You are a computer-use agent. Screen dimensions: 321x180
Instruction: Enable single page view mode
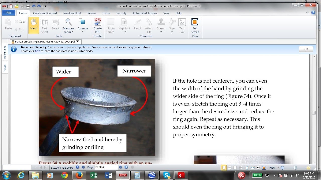[224, 168]
